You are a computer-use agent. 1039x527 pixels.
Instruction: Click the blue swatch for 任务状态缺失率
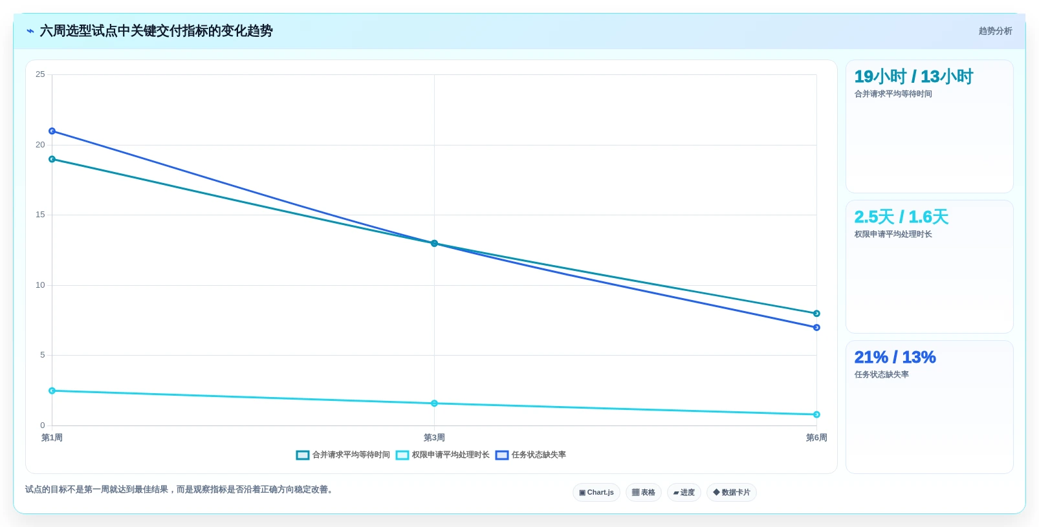(502, 455)
